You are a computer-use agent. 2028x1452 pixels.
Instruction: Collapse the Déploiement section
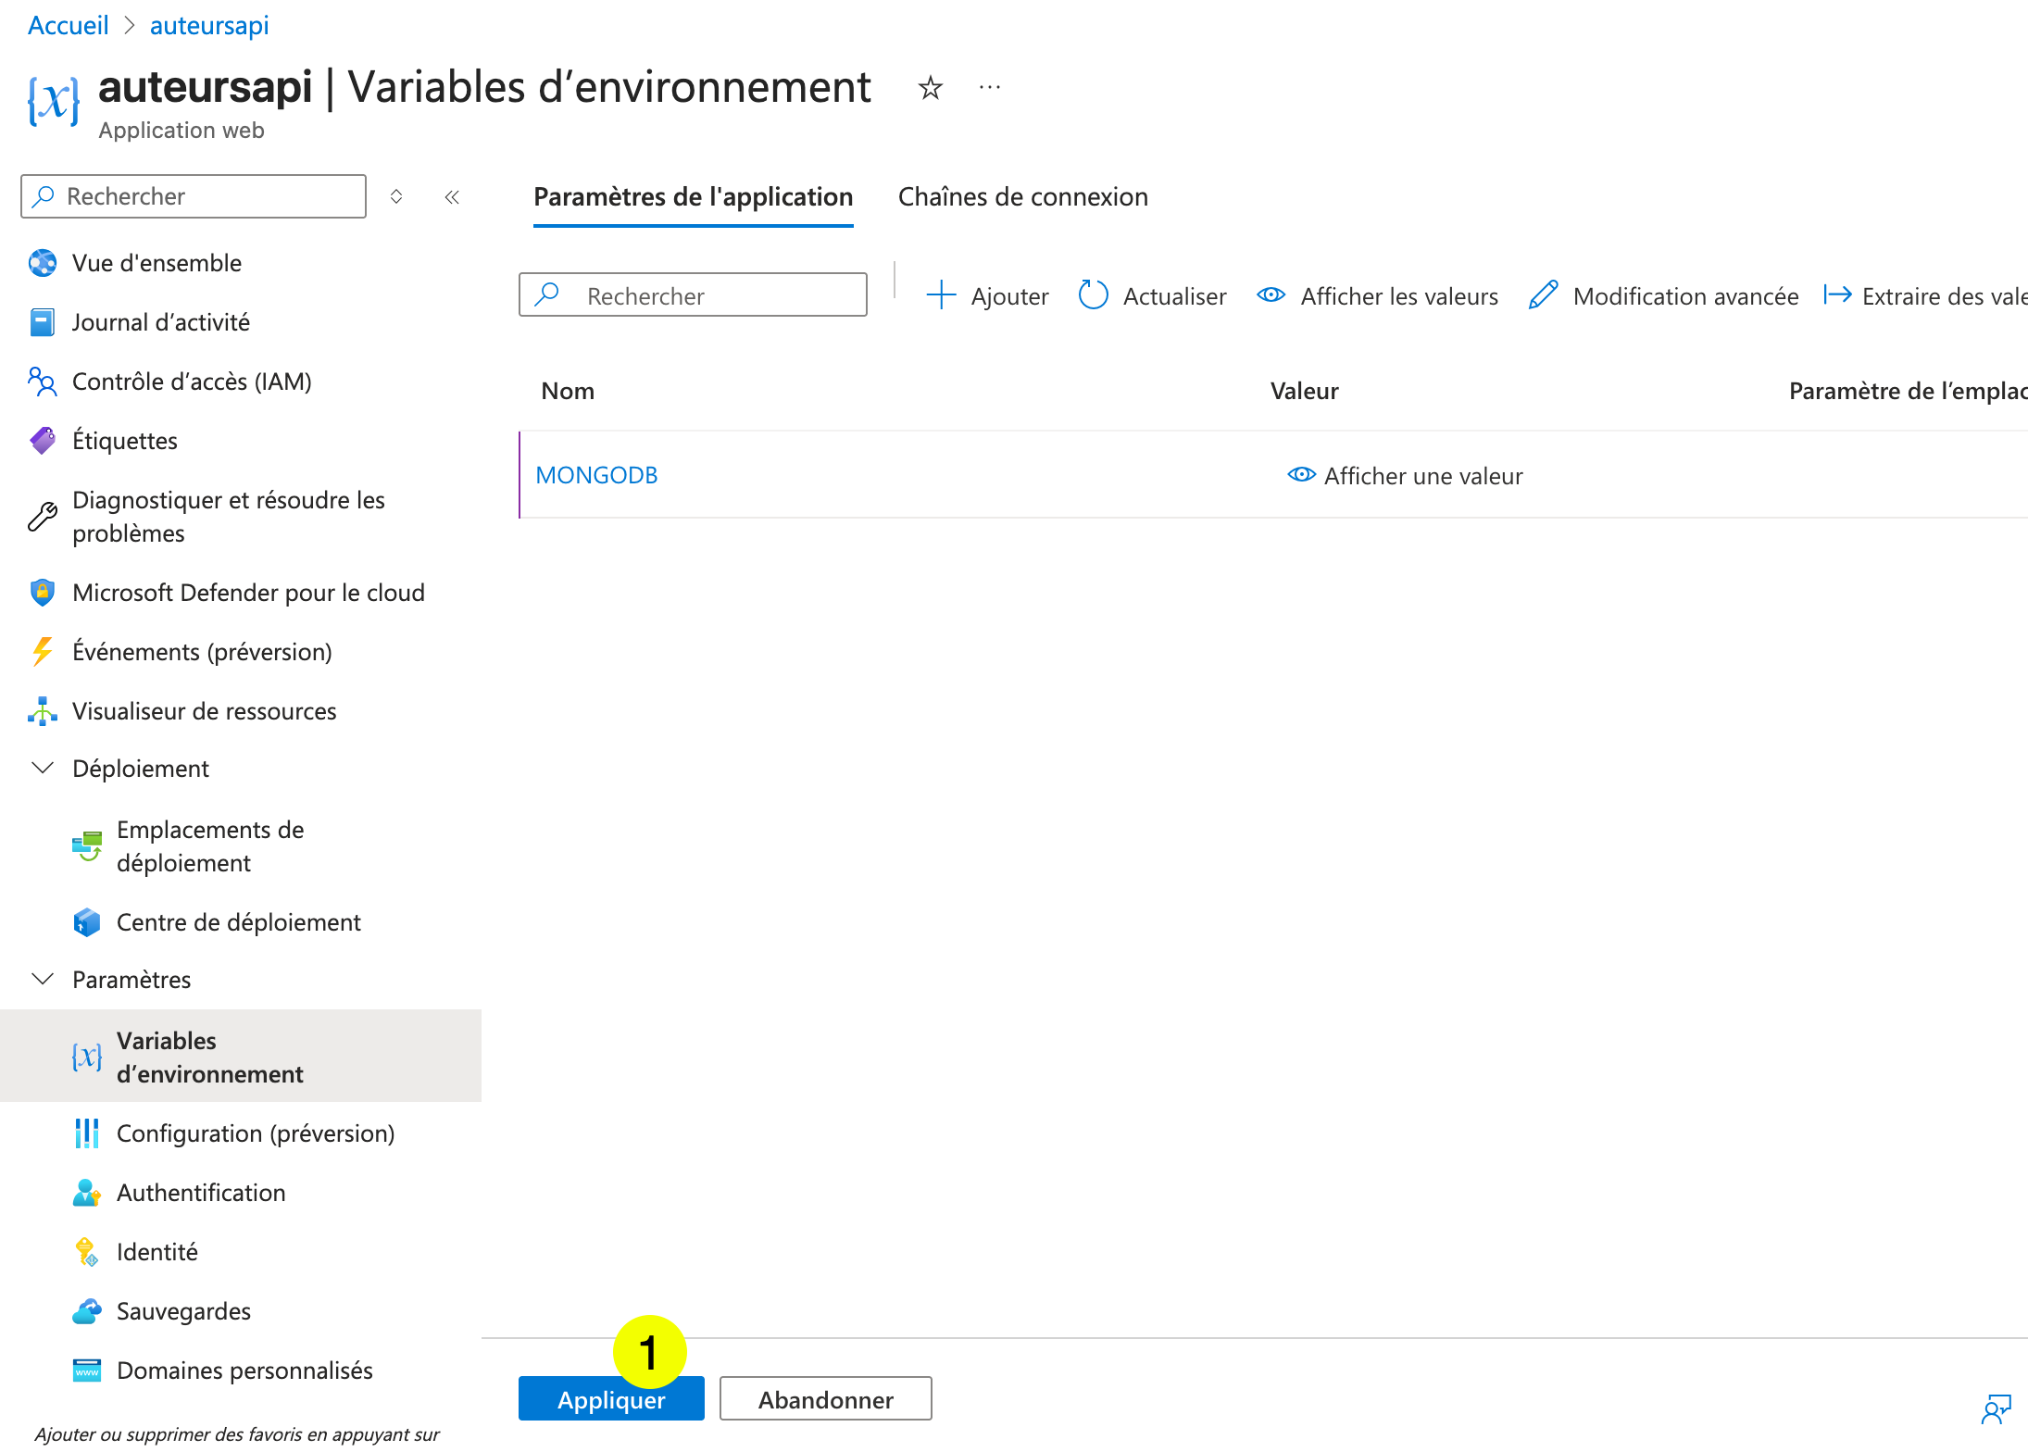pos(43,768)
